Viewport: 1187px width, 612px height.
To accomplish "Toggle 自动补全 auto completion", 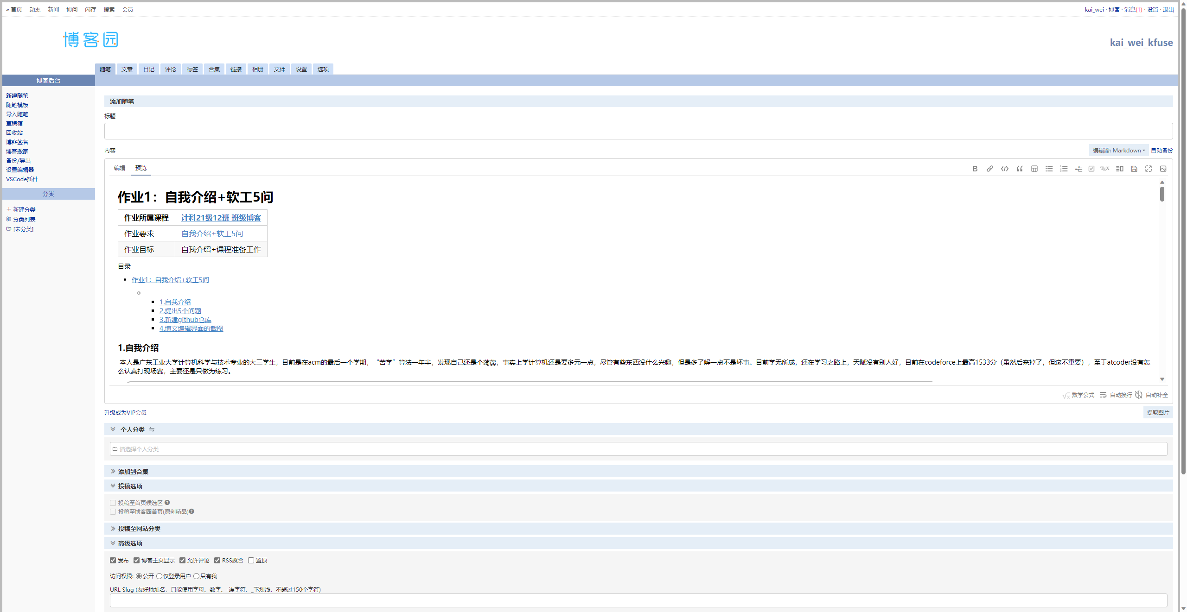I will click(x=1152, y=395).
